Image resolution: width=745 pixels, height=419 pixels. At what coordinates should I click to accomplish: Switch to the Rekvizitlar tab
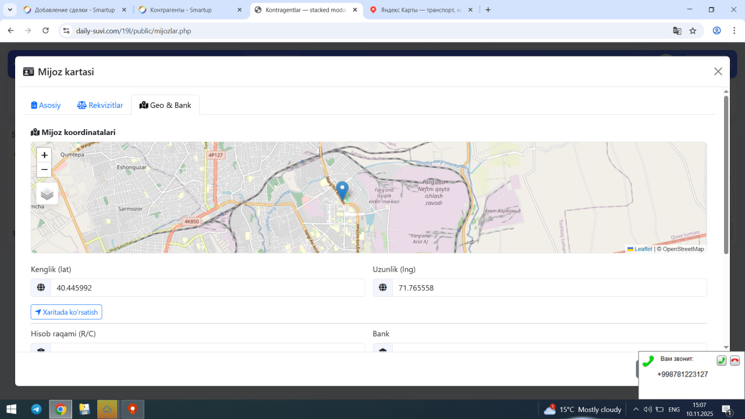click(x=100, y=105)
